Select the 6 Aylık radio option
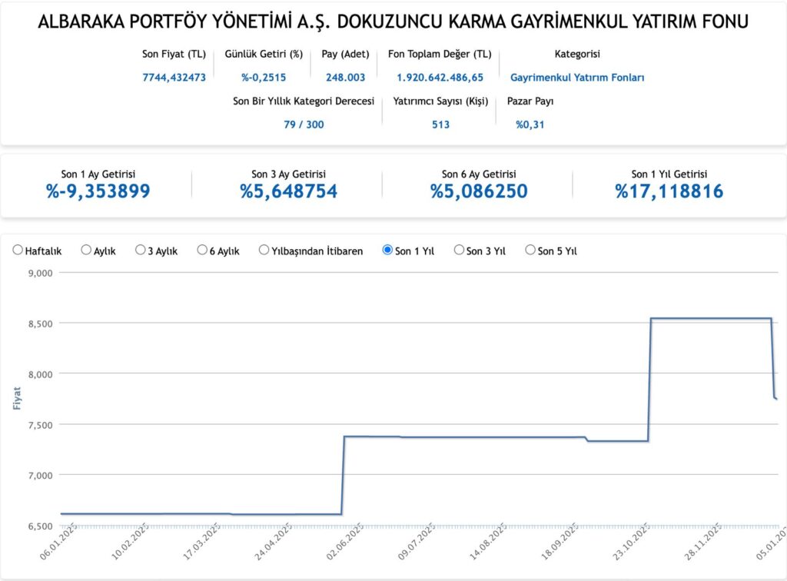Image resolution: width=787 pixels, height=581 pixels. [202, 251]
